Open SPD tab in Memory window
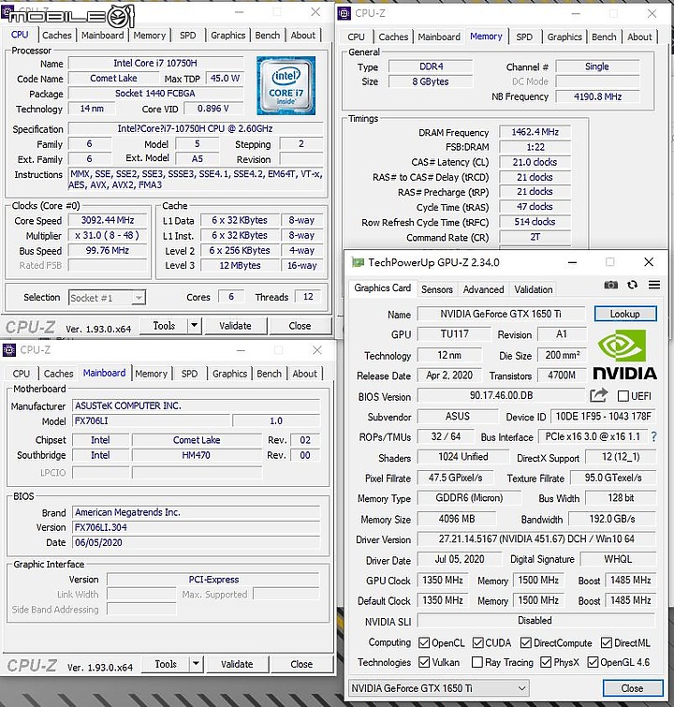Image resolution: width=674 pixels, height=707 pixels. pos(524,37)
